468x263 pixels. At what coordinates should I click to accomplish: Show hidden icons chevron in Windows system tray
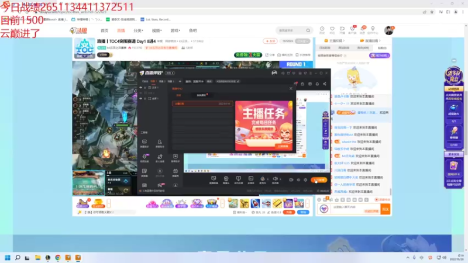click(408, 257)
